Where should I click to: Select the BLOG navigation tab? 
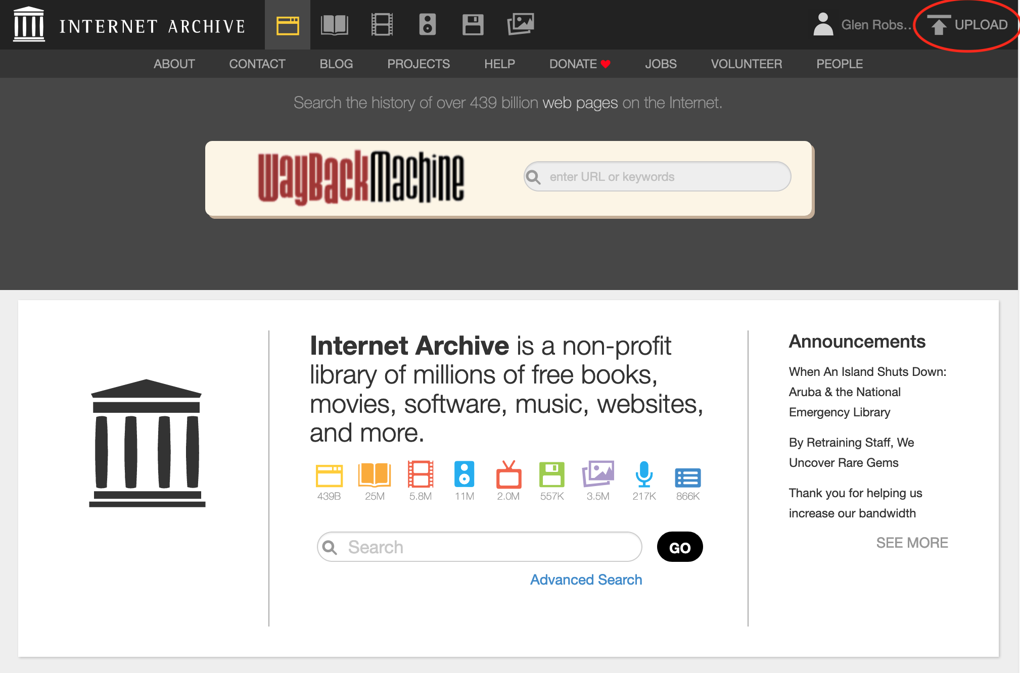tap(337, 62)
